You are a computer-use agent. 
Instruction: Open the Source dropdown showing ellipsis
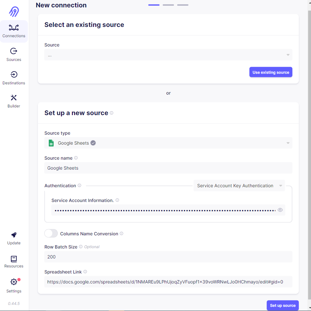click(168, 55)
